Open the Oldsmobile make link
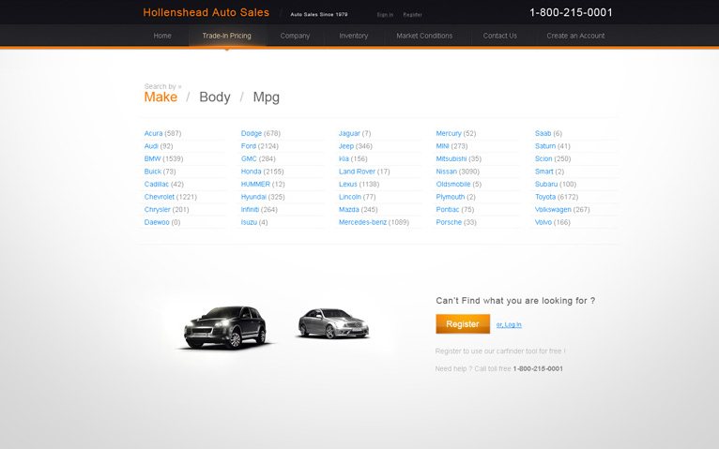This screenshot has width=719, height=449. click(453, 184)
